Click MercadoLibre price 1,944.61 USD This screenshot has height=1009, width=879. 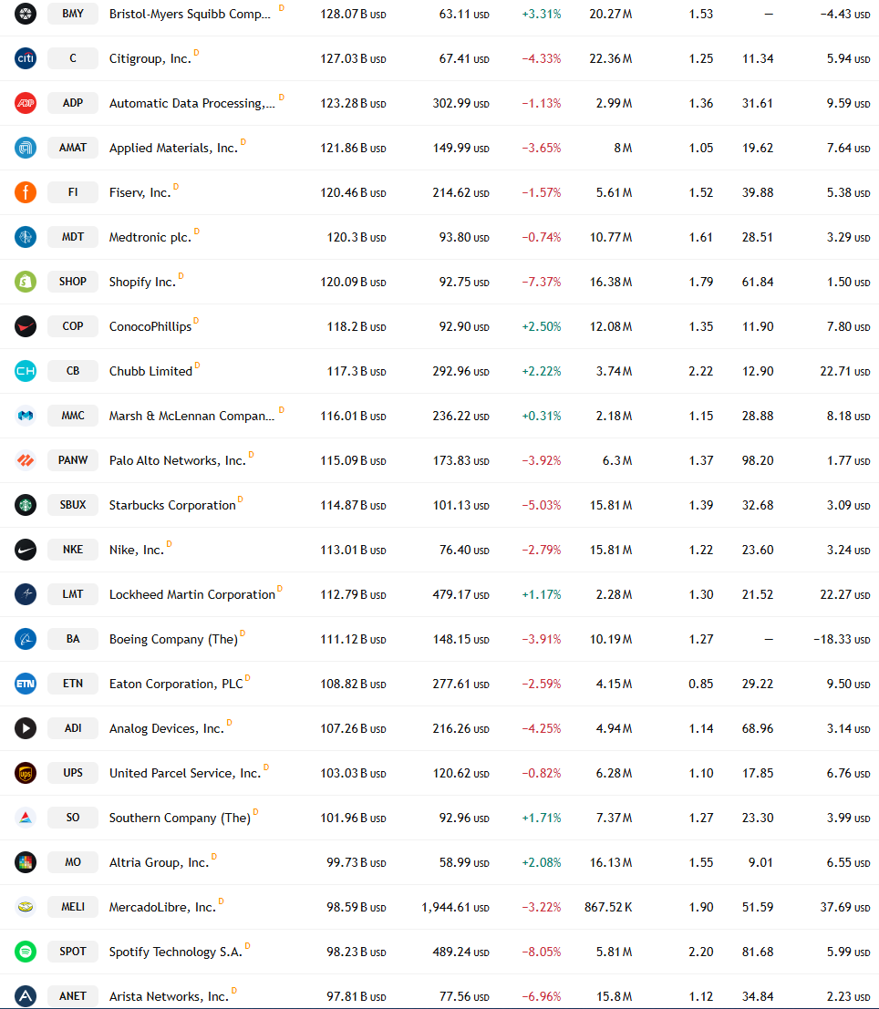coord(455,907)
